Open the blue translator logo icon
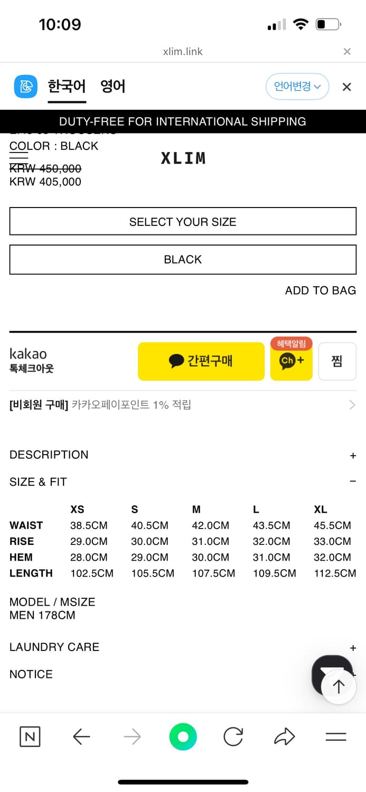This screenshot has width=366, height=792. tap(26, 87)
